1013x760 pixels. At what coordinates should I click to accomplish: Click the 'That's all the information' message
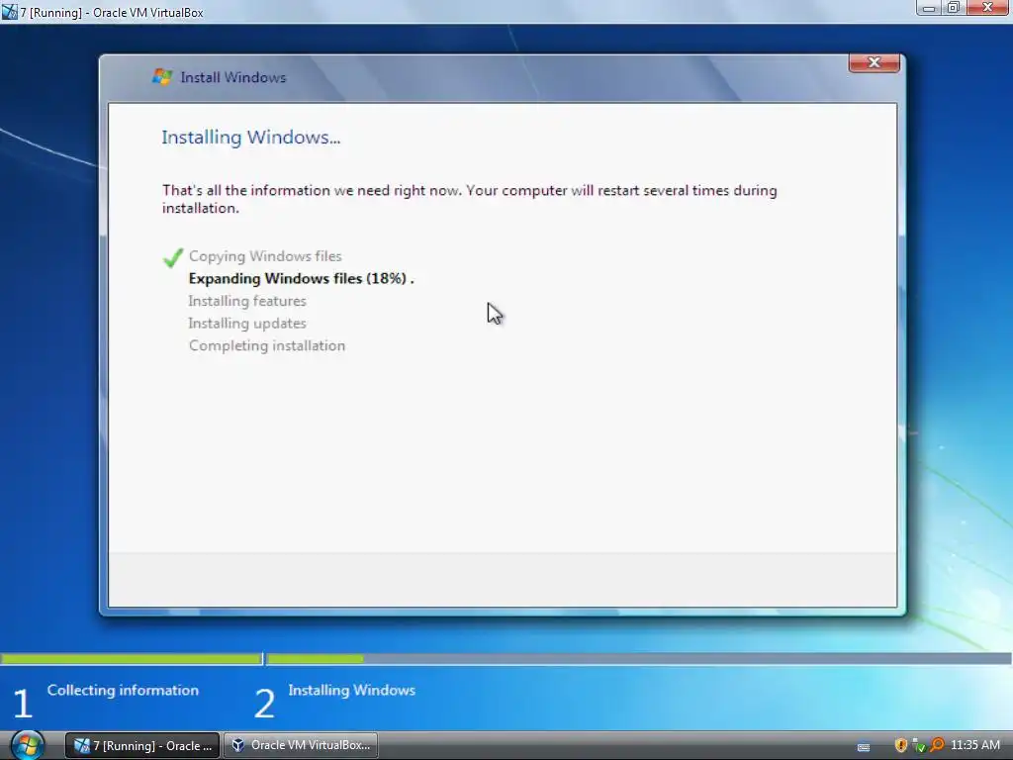(x=469, y=199)
